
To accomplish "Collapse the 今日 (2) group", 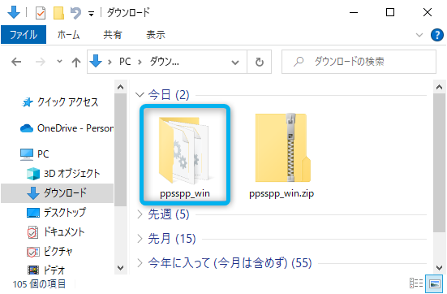I will point(139,94).
